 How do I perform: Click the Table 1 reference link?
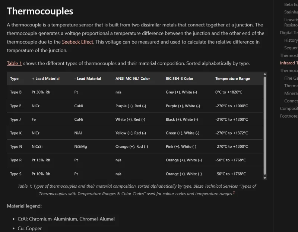[14, 63]
